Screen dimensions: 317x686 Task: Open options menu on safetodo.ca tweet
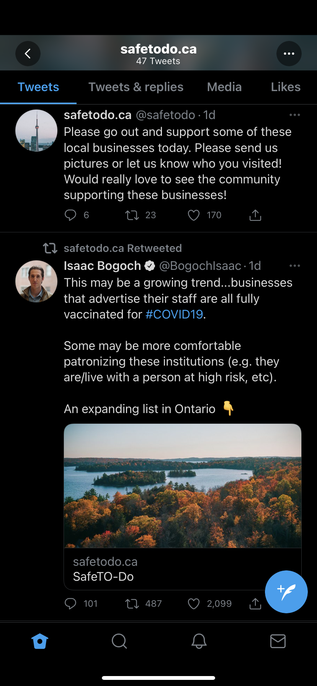[294, 115]
